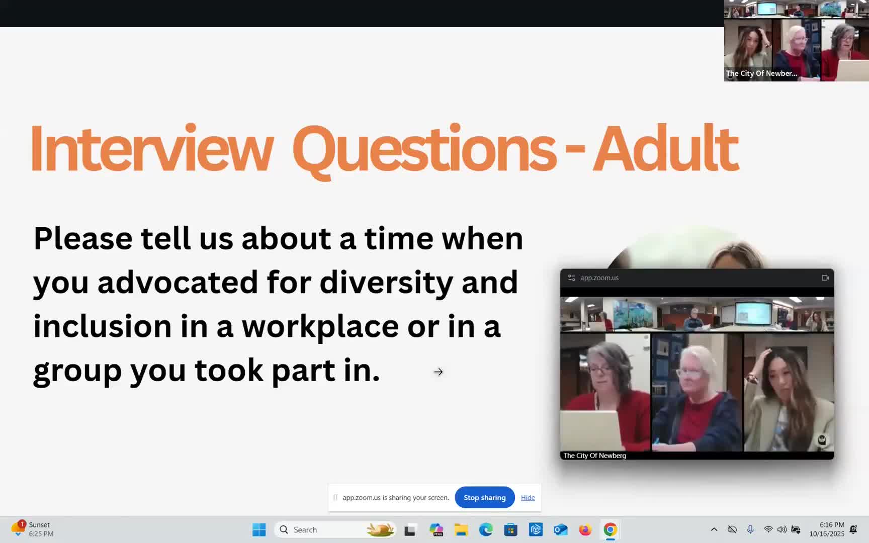Click the microphone icon in system tray
This screenshot has width=869, height=543.
coord(750,529)
